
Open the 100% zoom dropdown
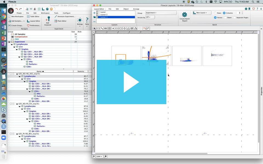(x=99, y=156)
